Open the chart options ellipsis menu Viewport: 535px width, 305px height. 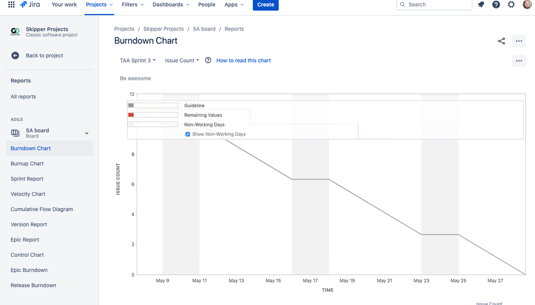pyautogui.click(x=519, y=61)
